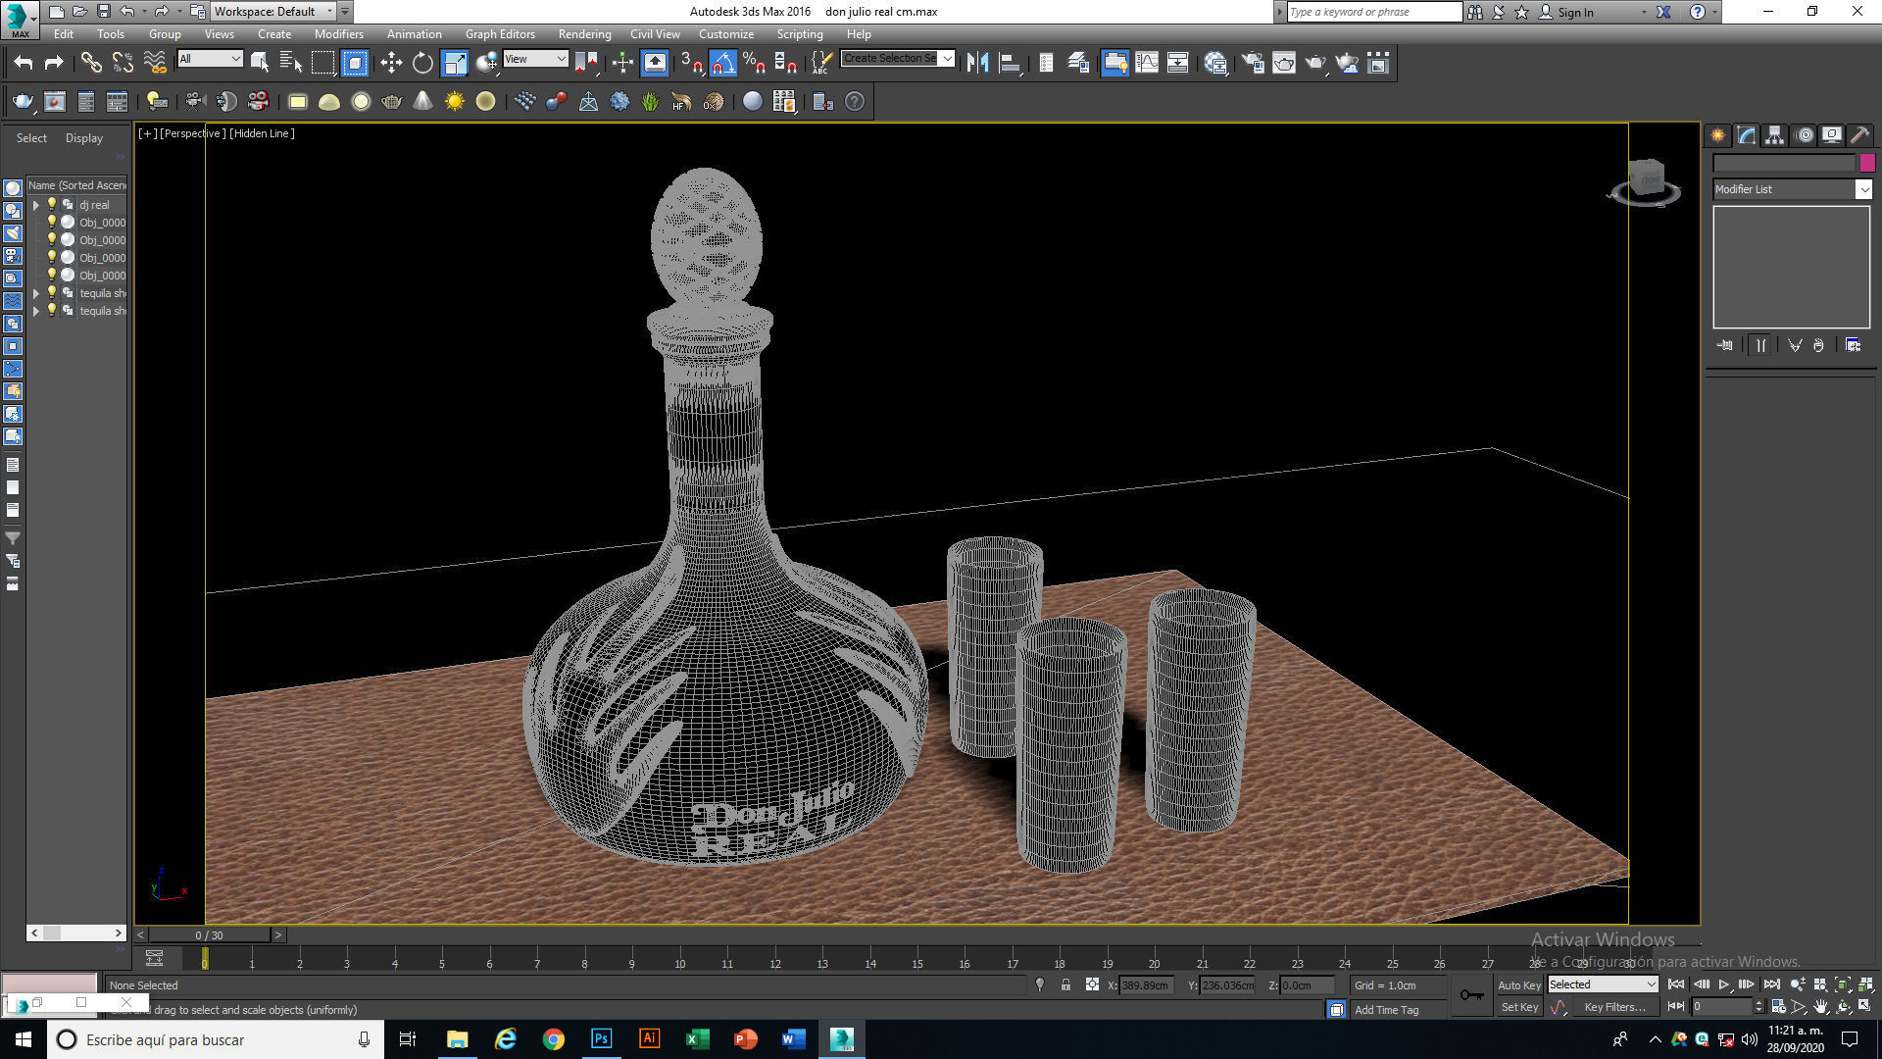The height and width of the screenshot is (1059, 1882).
Task: Open the Workspace: Default dropdown
Action: pyautogui.click(x=273, y=12)
